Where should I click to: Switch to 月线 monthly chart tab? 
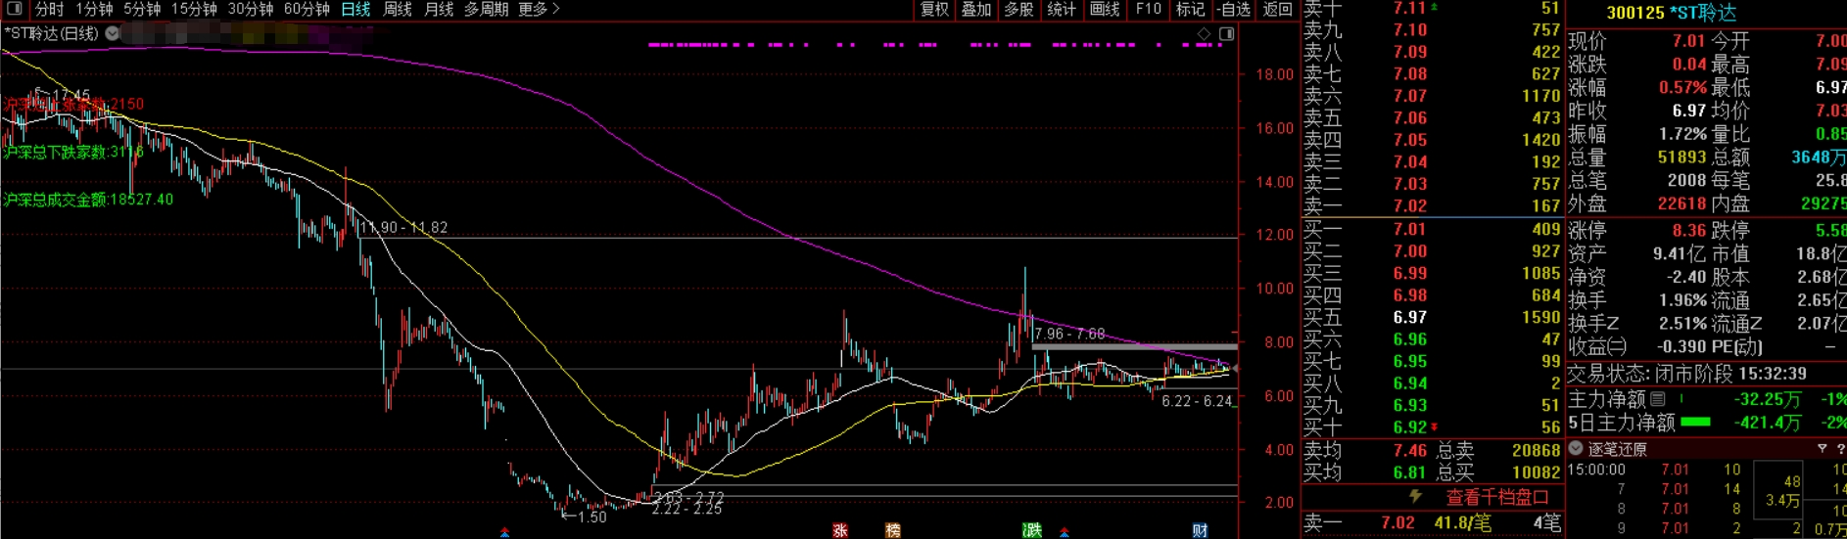pos(439,9)
